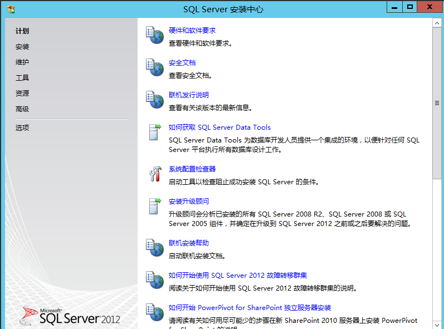Switch to the 高级 section
This screenshot has height=329, width=444.
pyautogui.click(x=22, y=109)
